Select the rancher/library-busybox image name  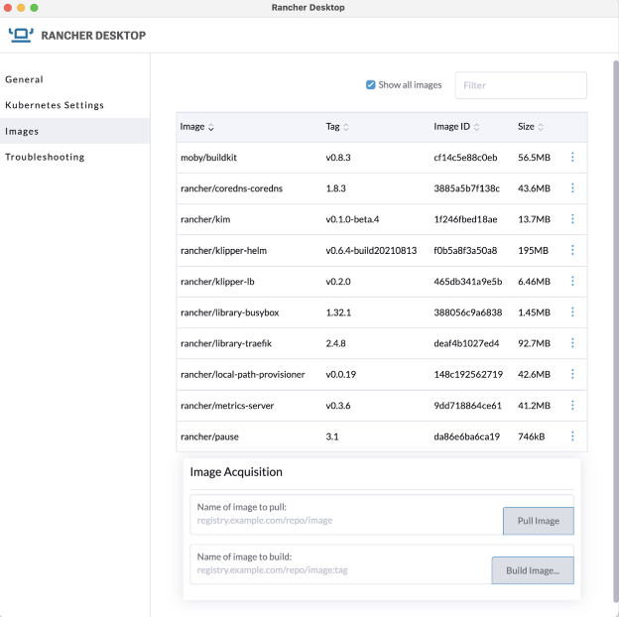(229, 312)
